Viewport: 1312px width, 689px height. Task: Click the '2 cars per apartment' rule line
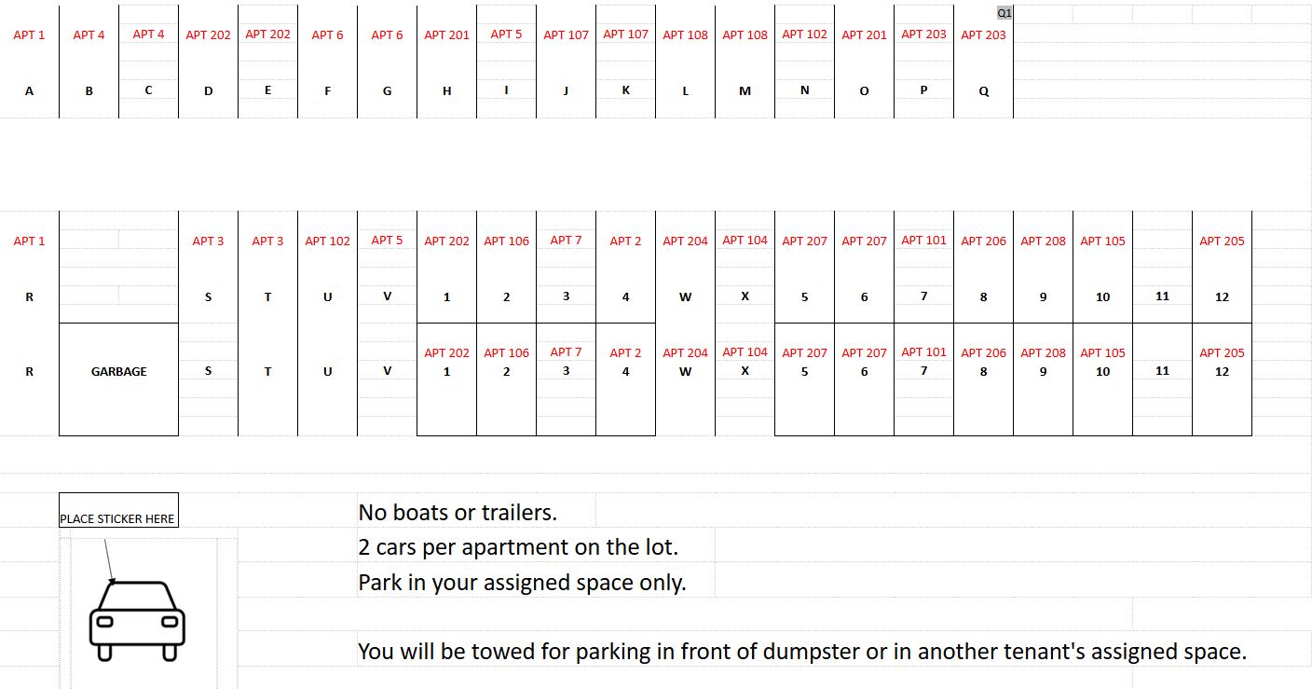coord(518,547)
